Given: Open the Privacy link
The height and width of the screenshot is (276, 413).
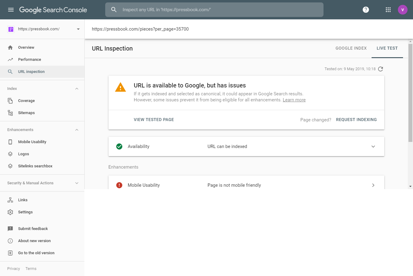Looking at the screenshot, I should click(x=14, y=269).
